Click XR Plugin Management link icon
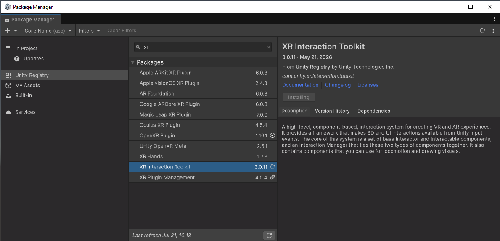This screenshot has height=241, width=500. pyautogui.click(x=272, y=177)
